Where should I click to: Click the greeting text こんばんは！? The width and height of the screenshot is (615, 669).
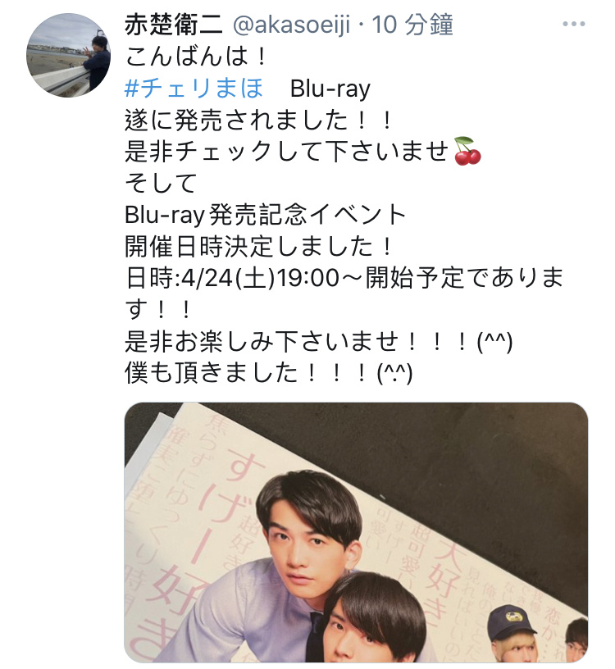point(197,57)
